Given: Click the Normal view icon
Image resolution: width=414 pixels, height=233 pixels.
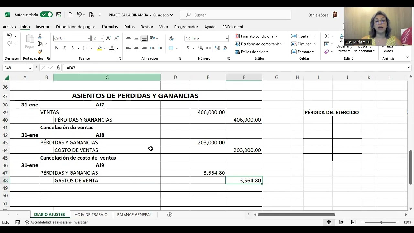Looking at the screenshot, I should pyautogui.click(x=329, y=222).
